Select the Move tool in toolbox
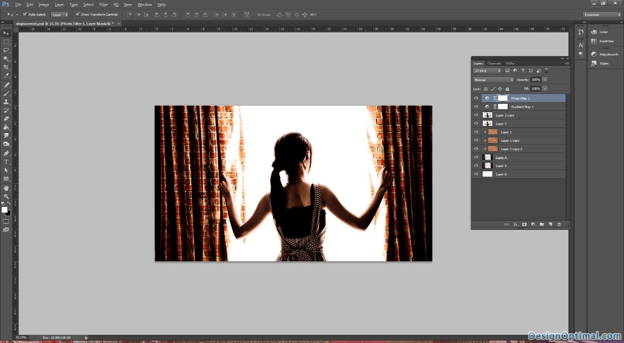This screenshot has height=343, width=624. pos(6,33)
